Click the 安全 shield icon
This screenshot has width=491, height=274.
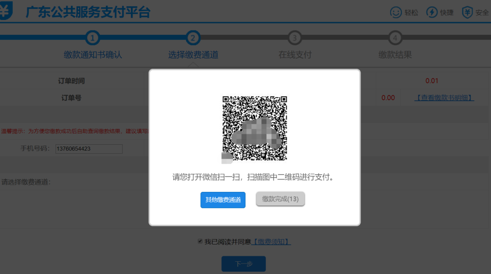(x=466, y=12)
